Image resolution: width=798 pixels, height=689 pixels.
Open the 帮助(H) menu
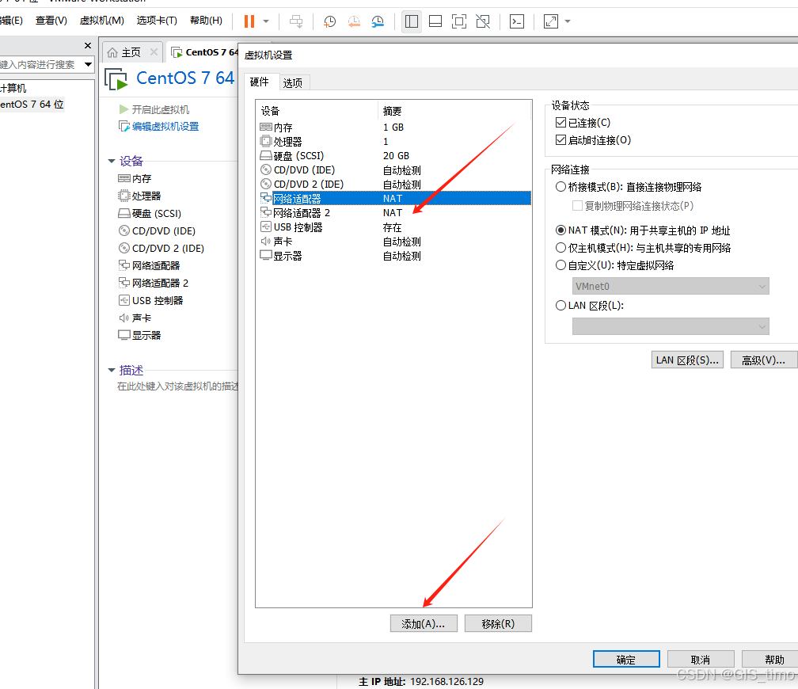(x=206, y=21)
